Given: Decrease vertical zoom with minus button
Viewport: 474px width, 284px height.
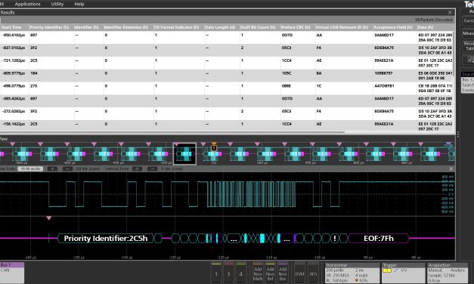Looking at the screenshot, I should click(x=152, y=168).
